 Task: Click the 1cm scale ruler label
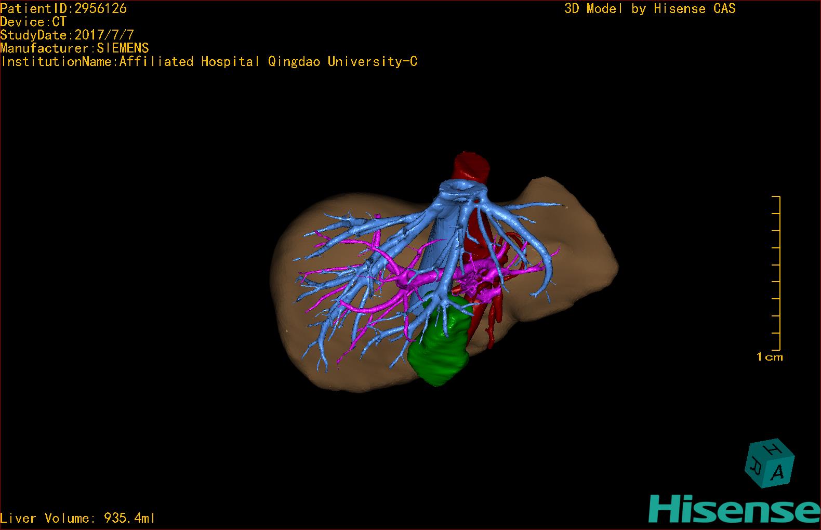coord(770,357)
